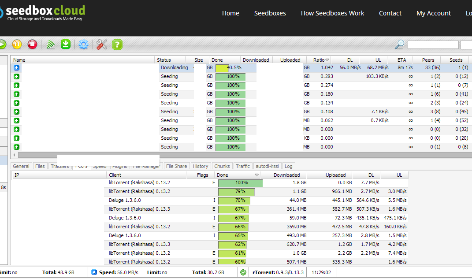472x279 pixels.
Task: Open the autodl-irssi tab
Action: (267, 166)
